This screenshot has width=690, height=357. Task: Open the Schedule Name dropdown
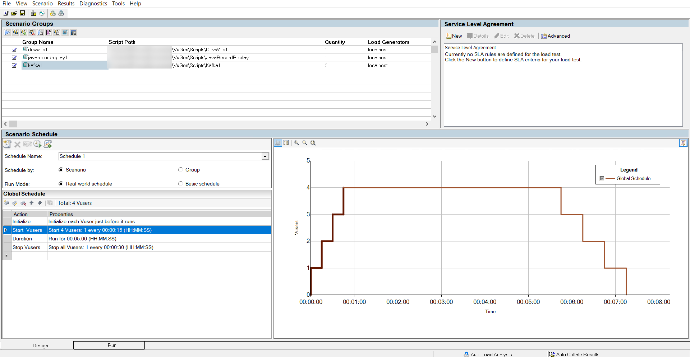[x=265, y=156]
